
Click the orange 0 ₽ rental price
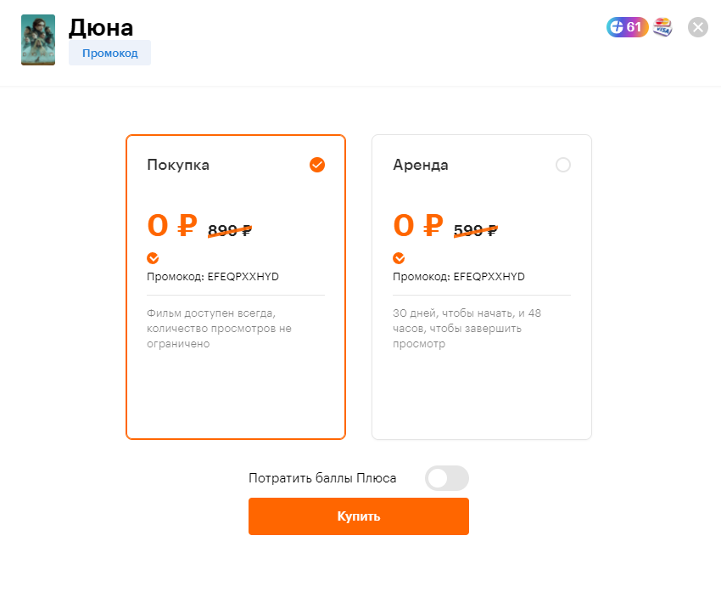(x=418, y=226)
